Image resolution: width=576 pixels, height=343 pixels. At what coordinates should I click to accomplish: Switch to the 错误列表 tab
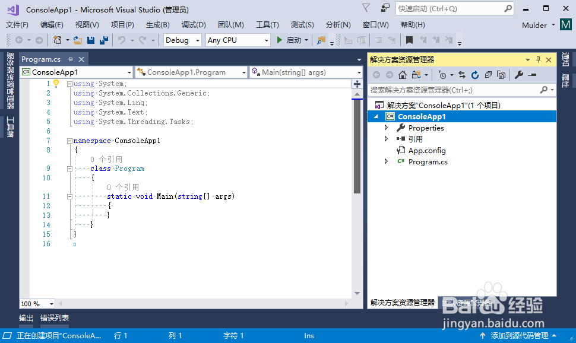pos(55,318)
